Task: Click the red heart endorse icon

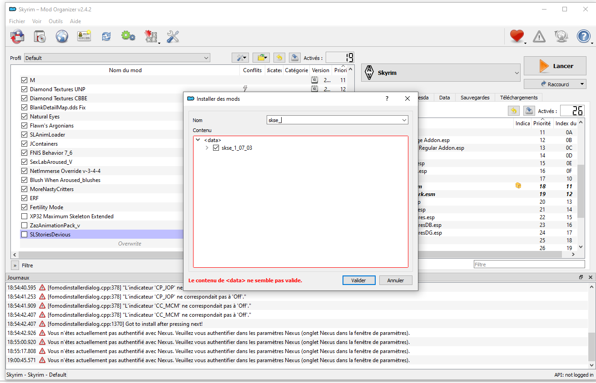Action: (x=517, y=36)
